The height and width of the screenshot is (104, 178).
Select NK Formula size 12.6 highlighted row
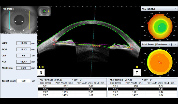coord(72,89)
